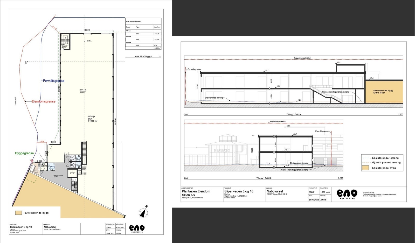
Task: Click the blue Formålsgrense label on the plan
Action: [x=53, y=81]
